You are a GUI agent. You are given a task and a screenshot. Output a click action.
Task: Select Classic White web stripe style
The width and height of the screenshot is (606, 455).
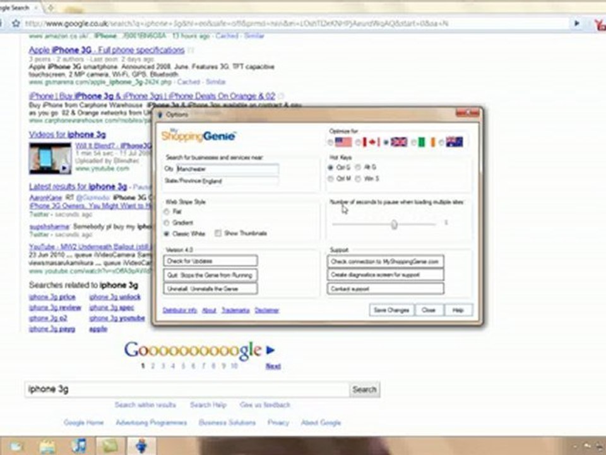click(167, 234)
